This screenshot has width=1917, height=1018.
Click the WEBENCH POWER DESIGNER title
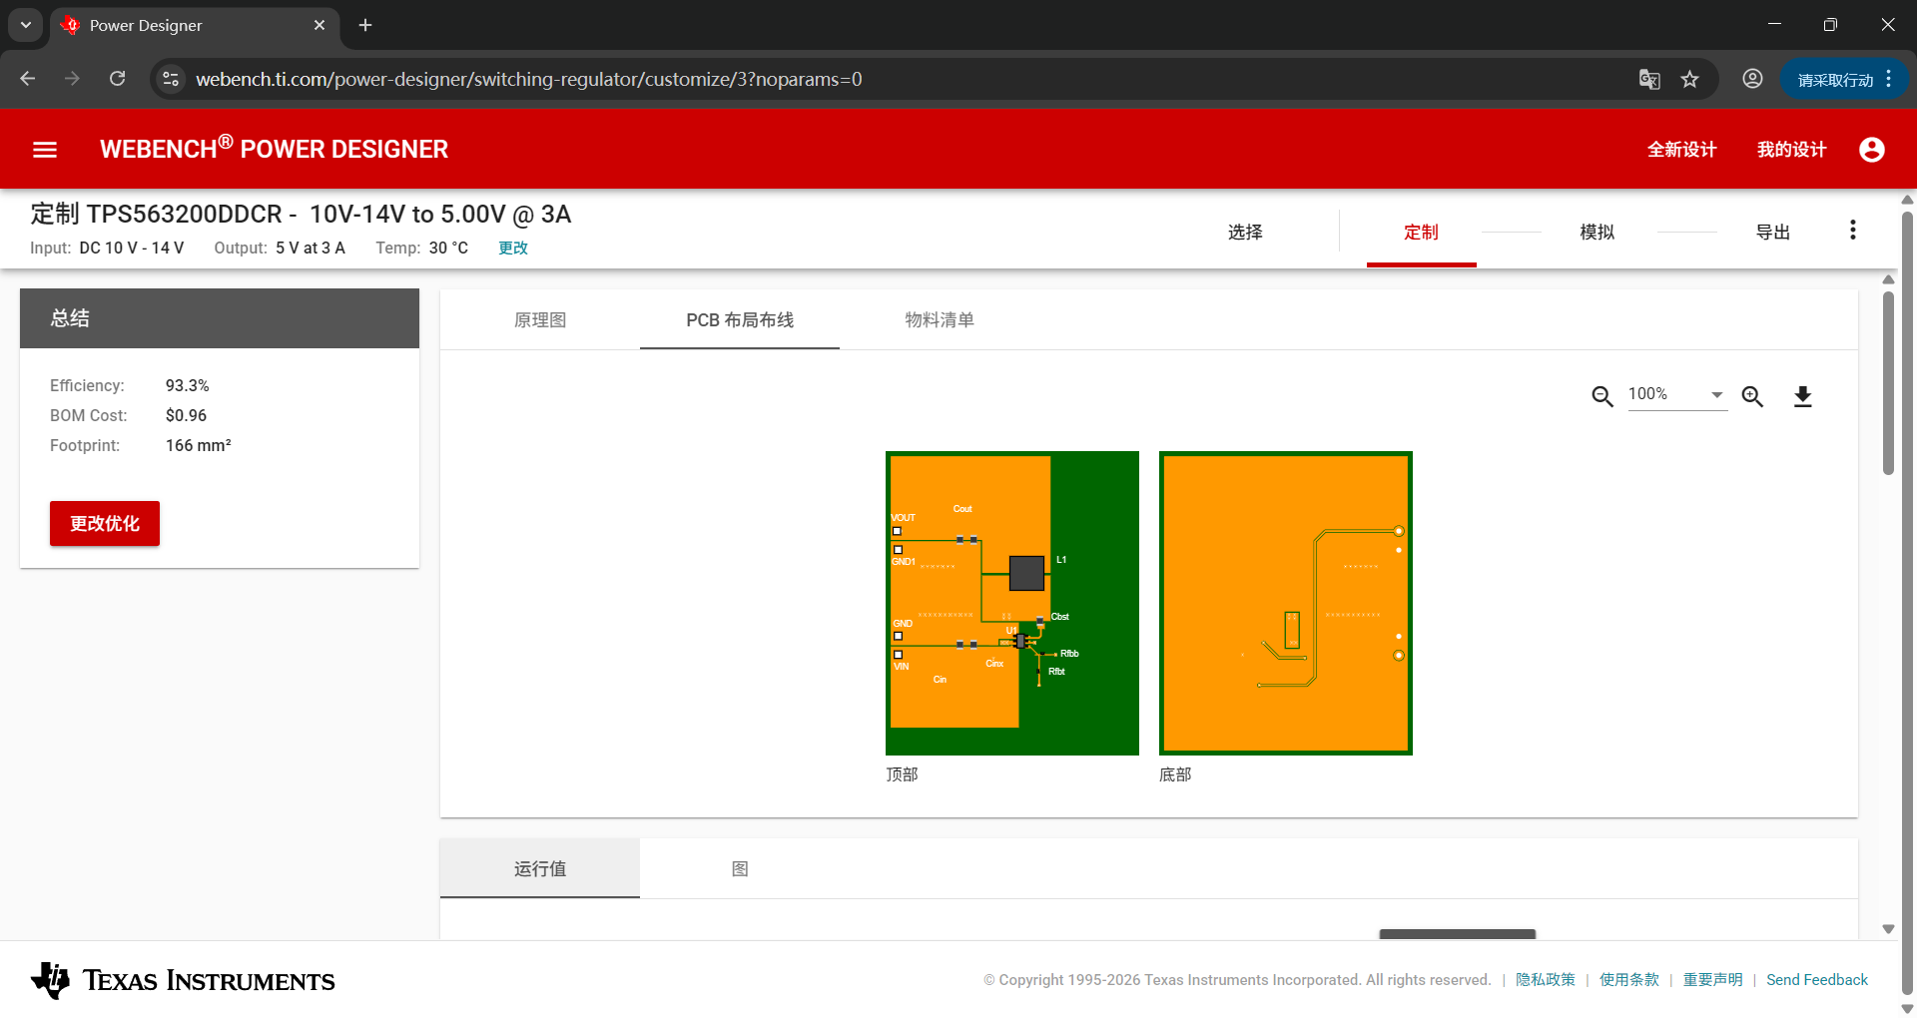coord(274,149)
